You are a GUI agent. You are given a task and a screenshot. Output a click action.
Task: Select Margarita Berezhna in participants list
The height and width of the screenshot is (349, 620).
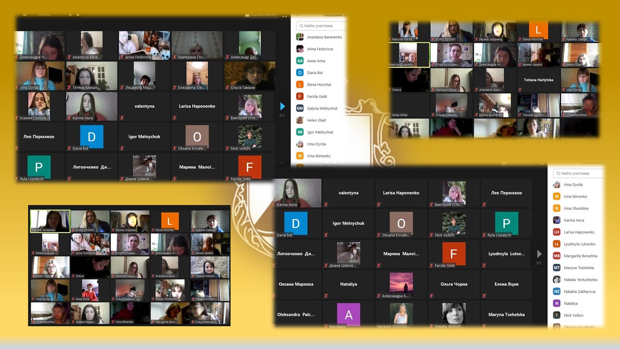point(580,256)
